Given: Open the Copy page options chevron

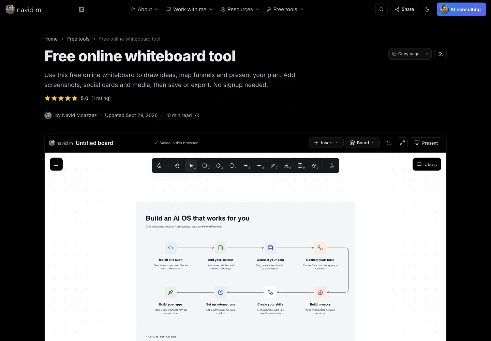Looking at the screenshot, I should [x=427, y=54].
